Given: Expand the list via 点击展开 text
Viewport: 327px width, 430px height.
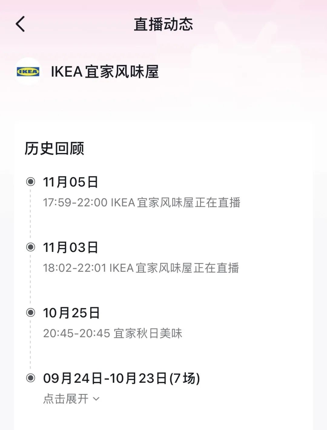Looking at the screenshot, I should click(x=66, y=399).
